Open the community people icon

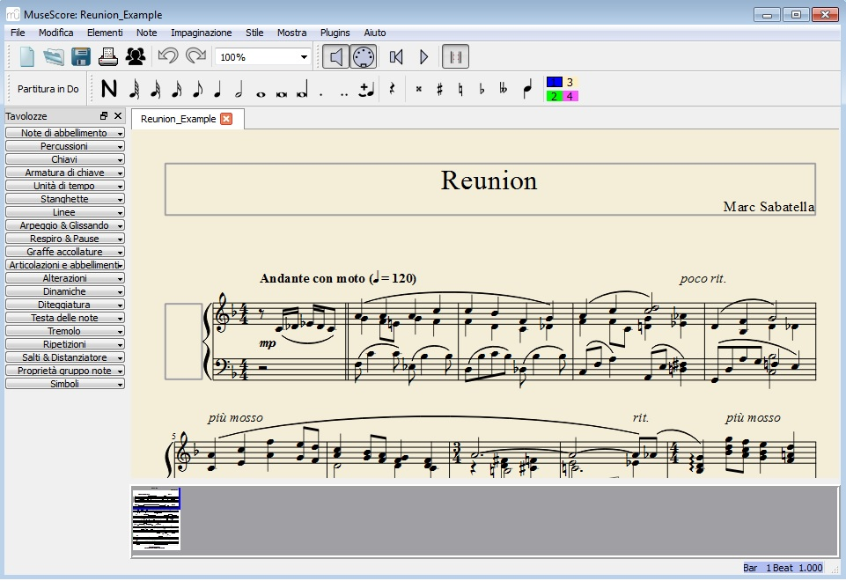(x=136, y=56)
